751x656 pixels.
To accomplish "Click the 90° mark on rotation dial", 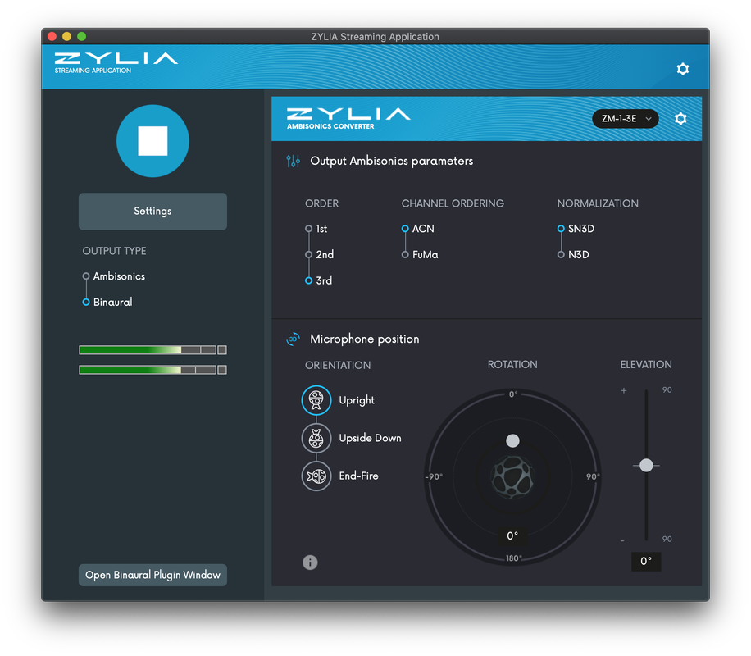I will pos(593,476).
